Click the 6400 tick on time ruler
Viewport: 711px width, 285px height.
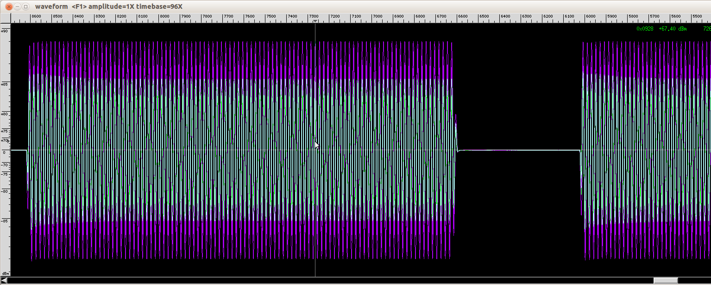pos(505,16)
